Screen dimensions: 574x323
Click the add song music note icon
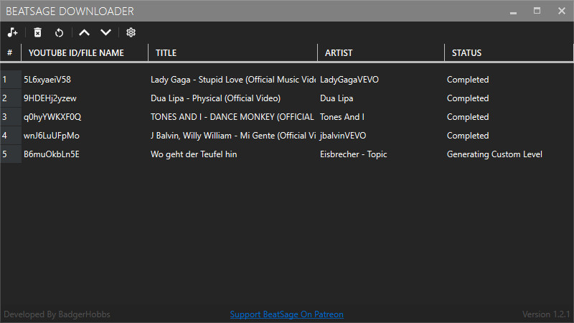[x=12, y=32]
